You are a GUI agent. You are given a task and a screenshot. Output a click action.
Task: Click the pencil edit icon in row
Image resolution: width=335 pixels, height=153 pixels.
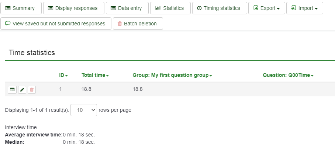click(22, 89)
